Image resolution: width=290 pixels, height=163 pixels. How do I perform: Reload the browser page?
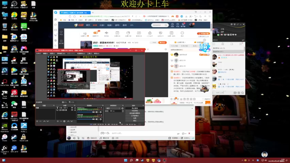(70, 16)
